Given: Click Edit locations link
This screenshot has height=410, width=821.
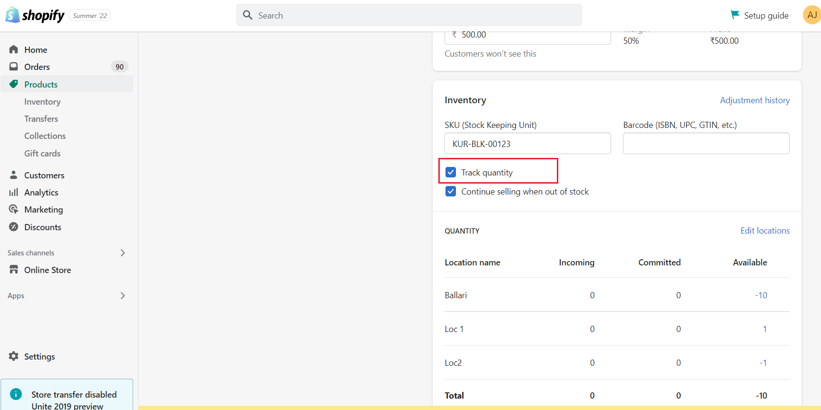Looking at the screenshot, I should tap(765, 231).
